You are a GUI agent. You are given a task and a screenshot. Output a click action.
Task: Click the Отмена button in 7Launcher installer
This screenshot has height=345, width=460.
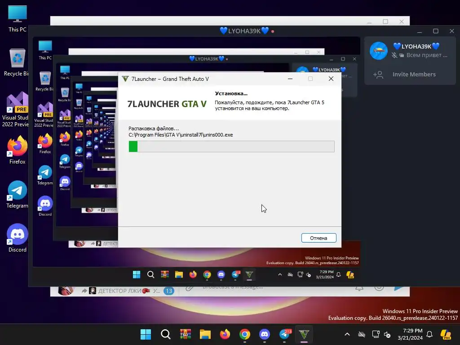point(318,238)
